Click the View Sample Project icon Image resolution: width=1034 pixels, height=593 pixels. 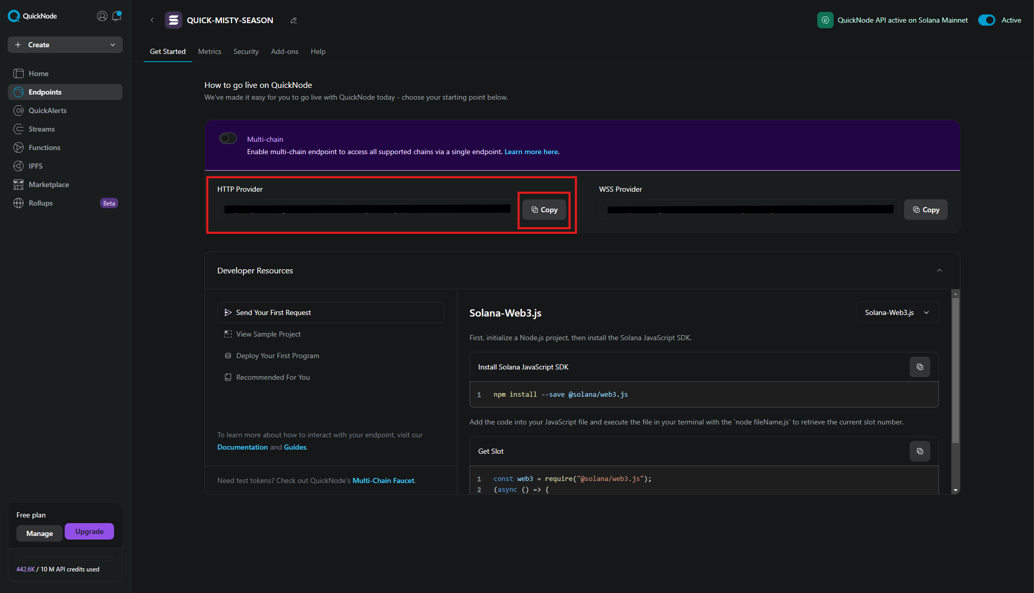point(228,334)
